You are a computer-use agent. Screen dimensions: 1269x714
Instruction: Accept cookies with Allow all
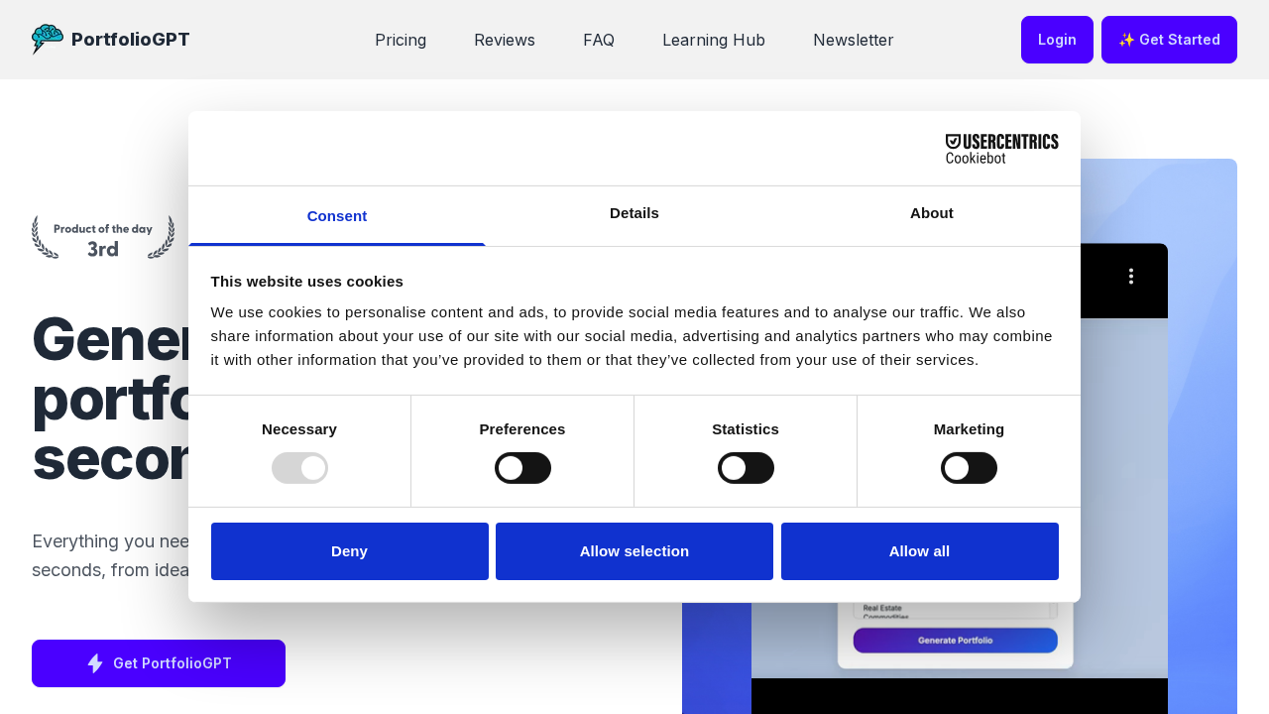pos(919,551)
